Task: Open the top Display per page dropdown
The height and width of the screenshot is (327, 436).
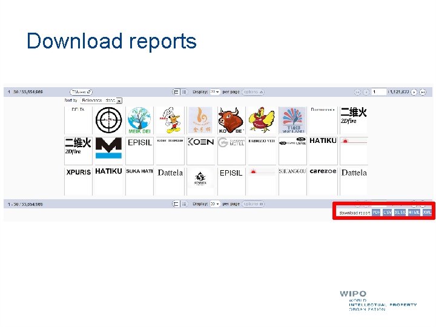Action: [x=214, y=92]
